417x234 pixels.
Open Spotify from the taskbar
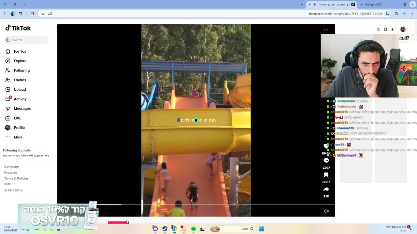(x=193, y=229)
